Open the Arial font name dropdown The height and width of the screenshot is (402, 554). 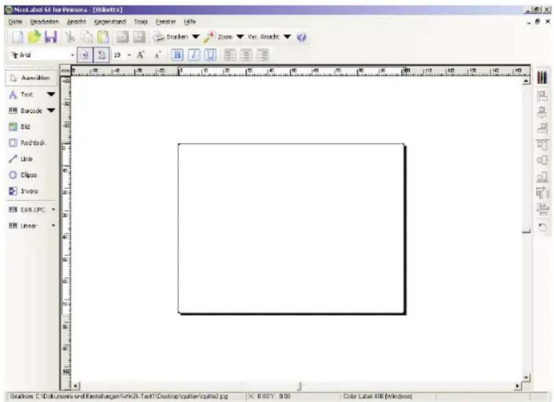pos(73,55)
